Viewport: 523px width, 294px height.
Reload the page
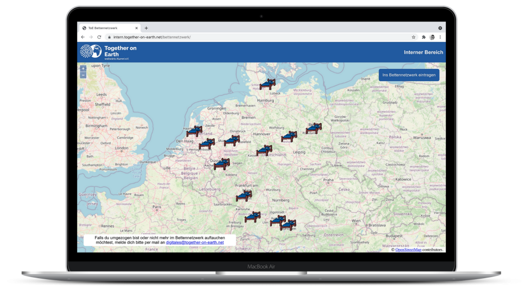point(100,37)
